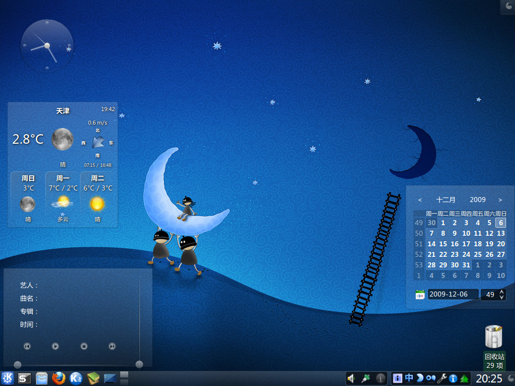515x386 pixels.
Task: Open the wrench settings tray icon
Action: (442, 378)
